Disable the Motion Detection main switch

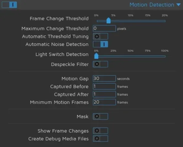click(9, 5)
